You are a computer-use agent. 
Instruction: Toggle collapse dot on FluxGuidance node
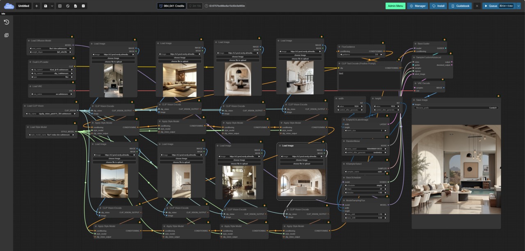pyautogui.click(x=340, y=47)
